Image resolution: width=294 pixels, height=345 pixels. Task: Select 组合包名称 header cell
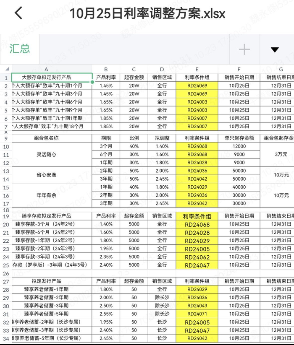pos(52,138)
